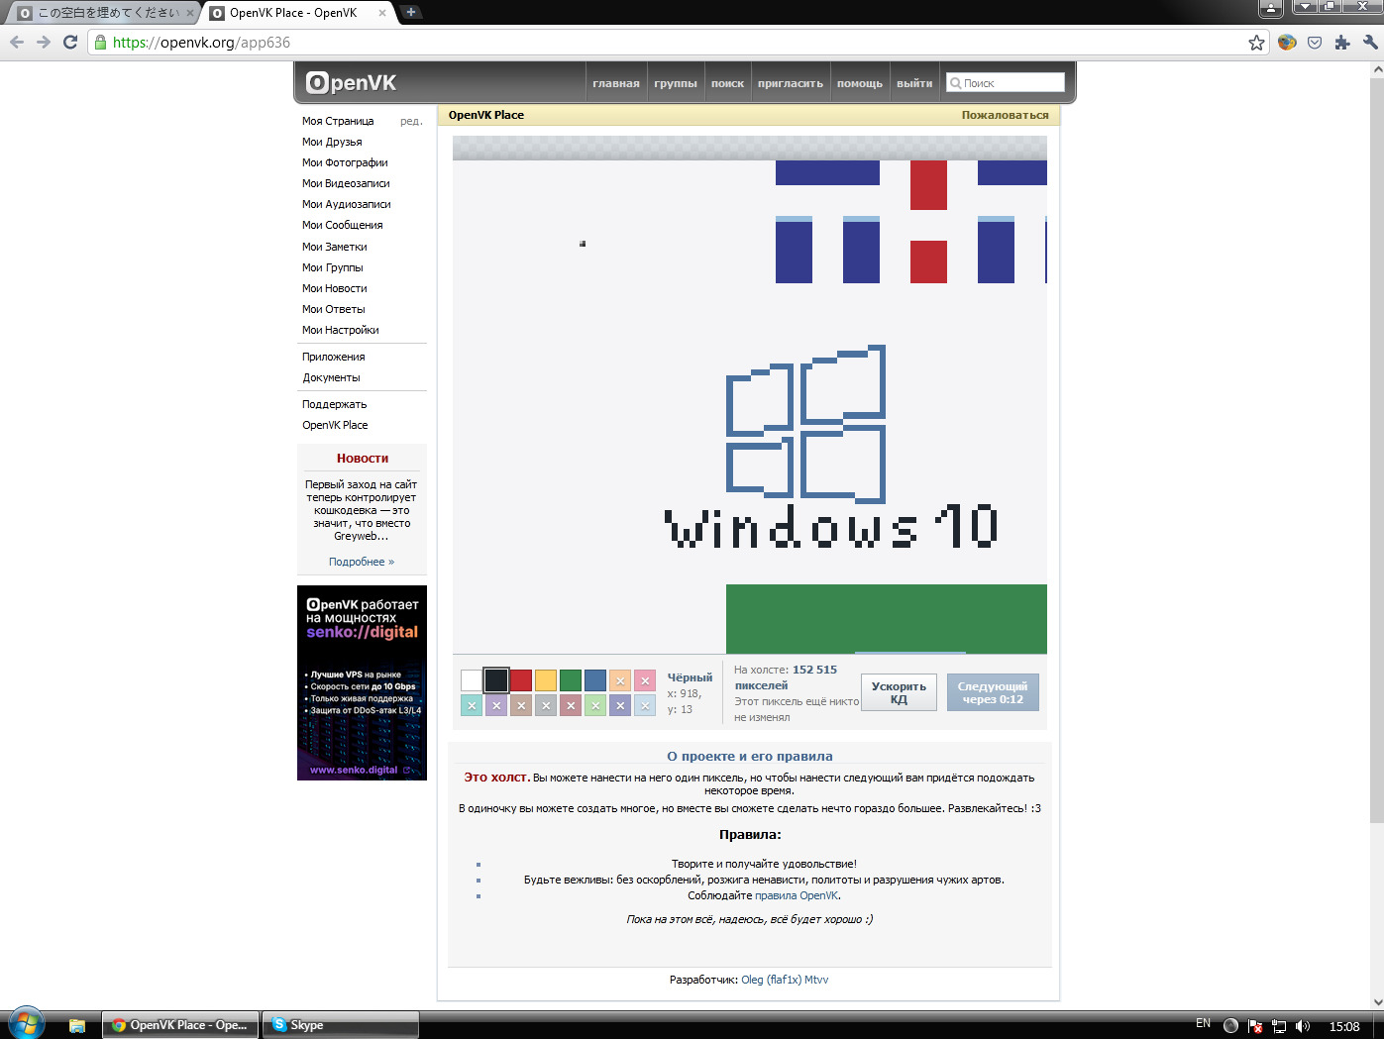This screenshot has width=1384, height=1039.
Task: Switch to the OpenVK Place tab
Action: [297, 13]
